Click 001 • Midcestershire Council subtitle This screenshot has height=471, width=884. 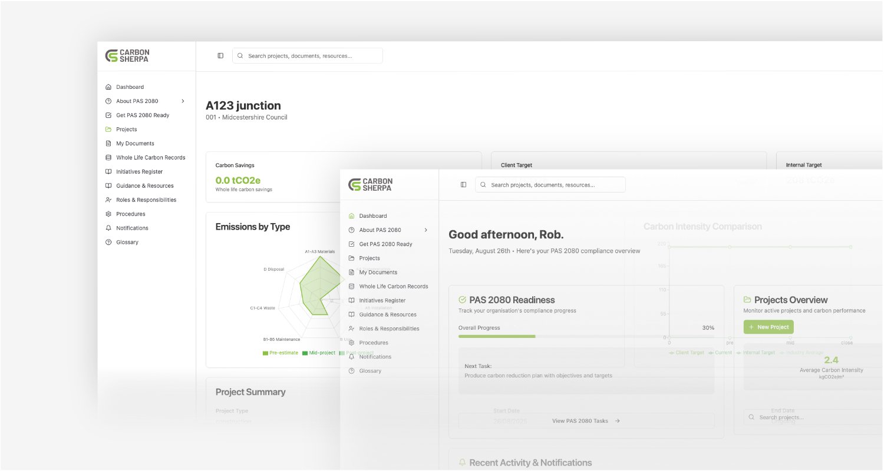pos(246,117)
